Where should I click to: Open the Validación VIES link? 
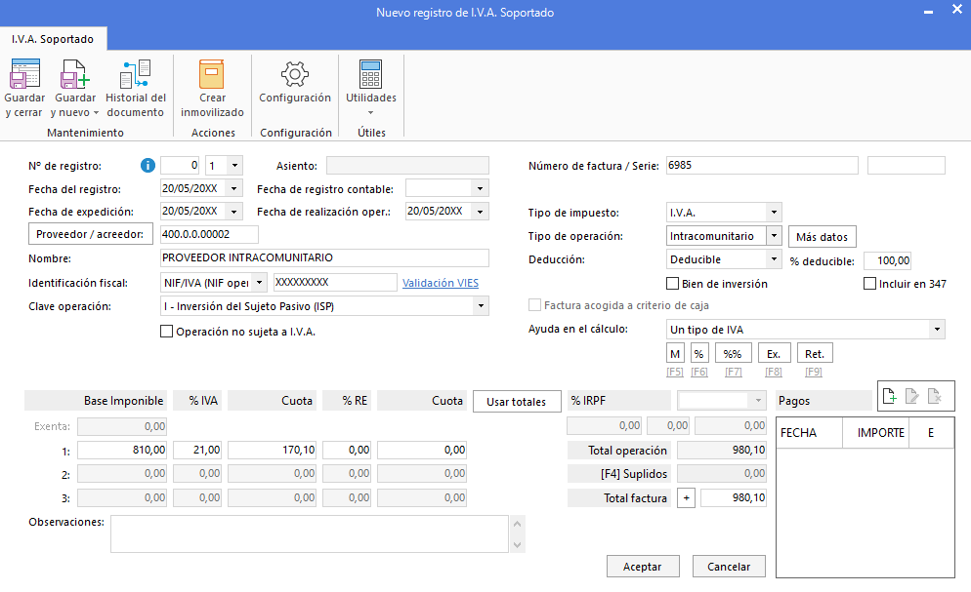[441, 283]
